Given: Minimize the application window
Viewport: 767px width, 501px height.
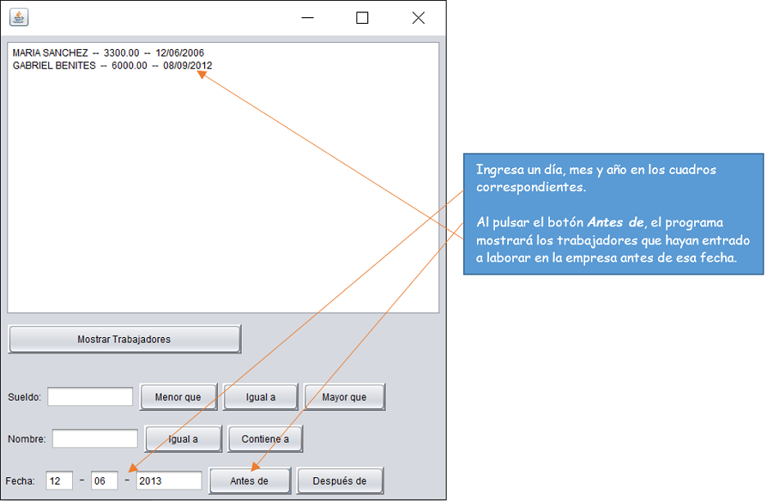Looking at the screenshot, I should 306,16.
